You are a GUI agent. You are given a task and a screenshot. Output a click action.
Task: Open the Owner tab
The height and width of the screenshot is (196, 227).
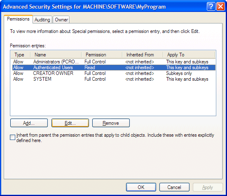click(61, 20)
